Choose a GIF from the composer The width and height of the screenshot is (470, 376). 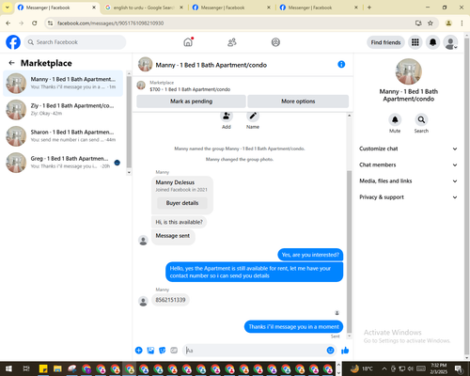pos(174,351)
